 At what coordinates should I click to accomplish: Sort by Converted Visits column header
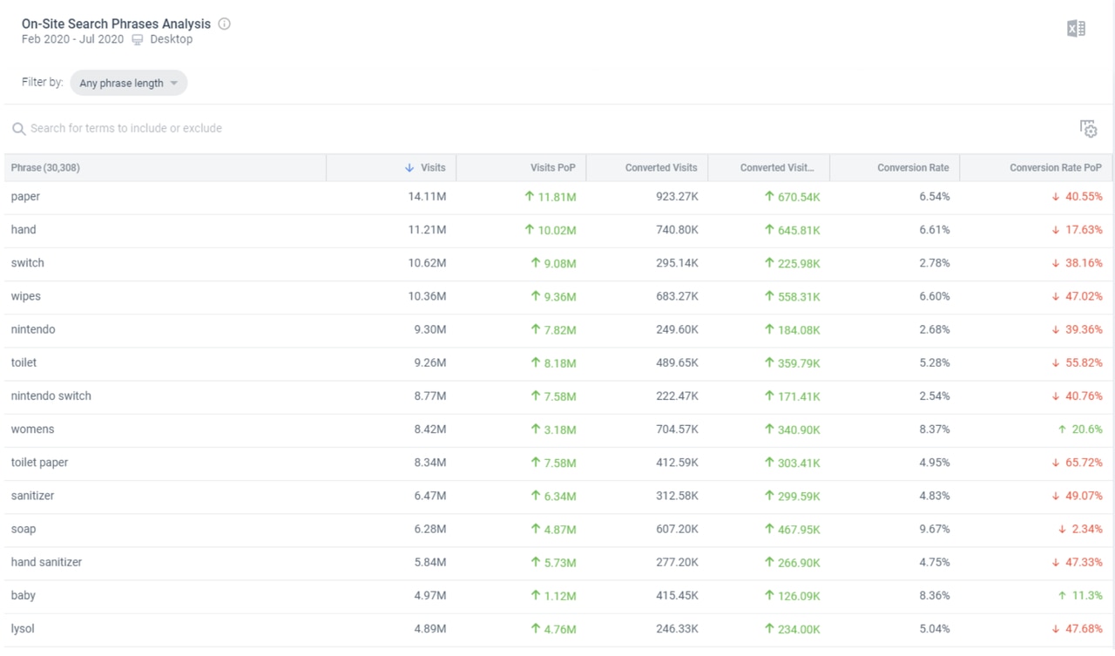pos(660,168)
